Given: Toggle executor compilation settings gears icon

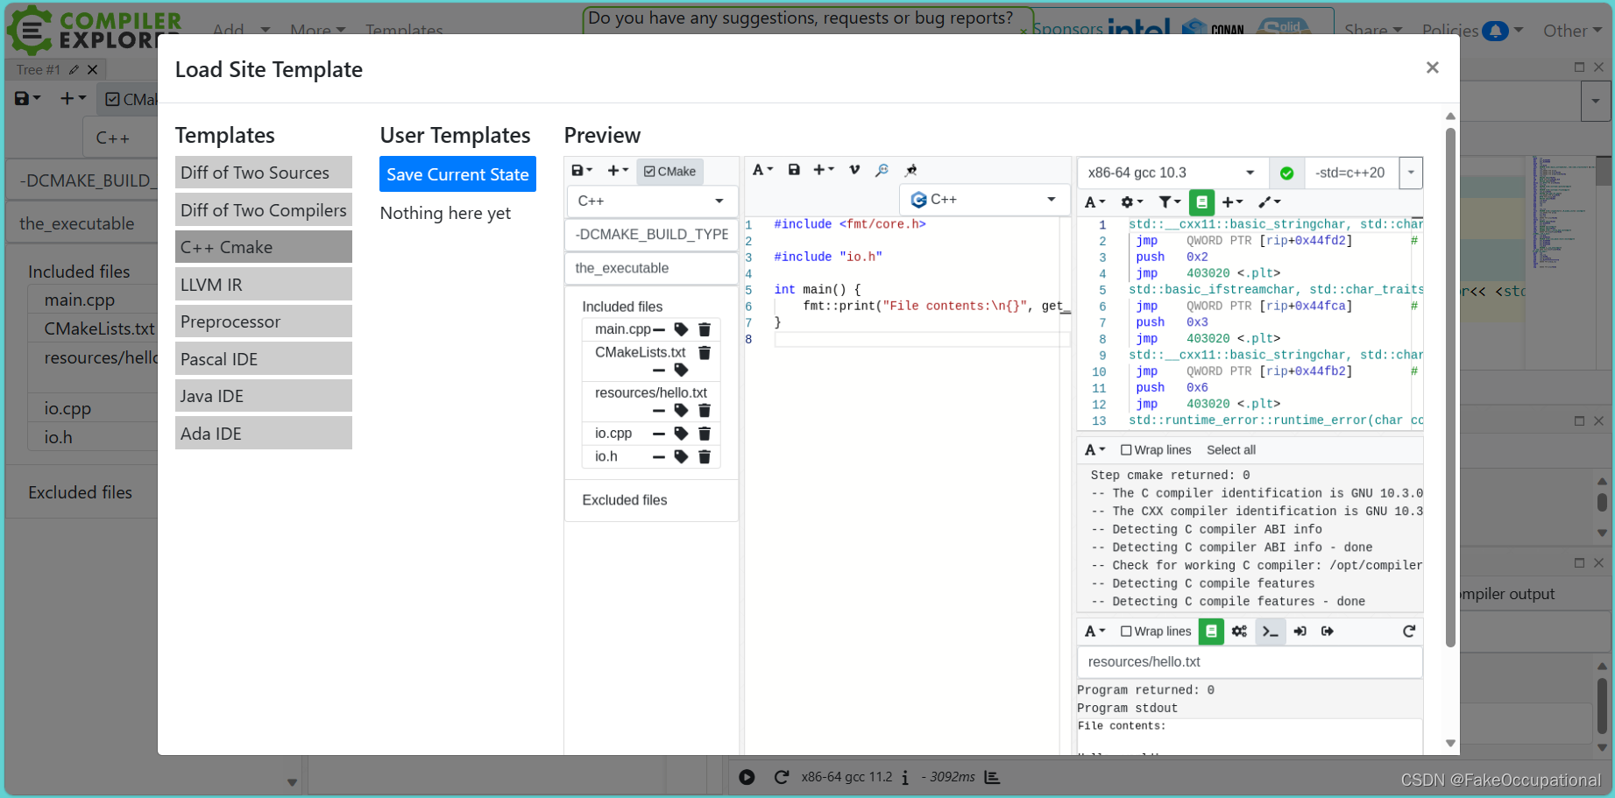Looking at the screenshot, I should tap(1239, 632).
